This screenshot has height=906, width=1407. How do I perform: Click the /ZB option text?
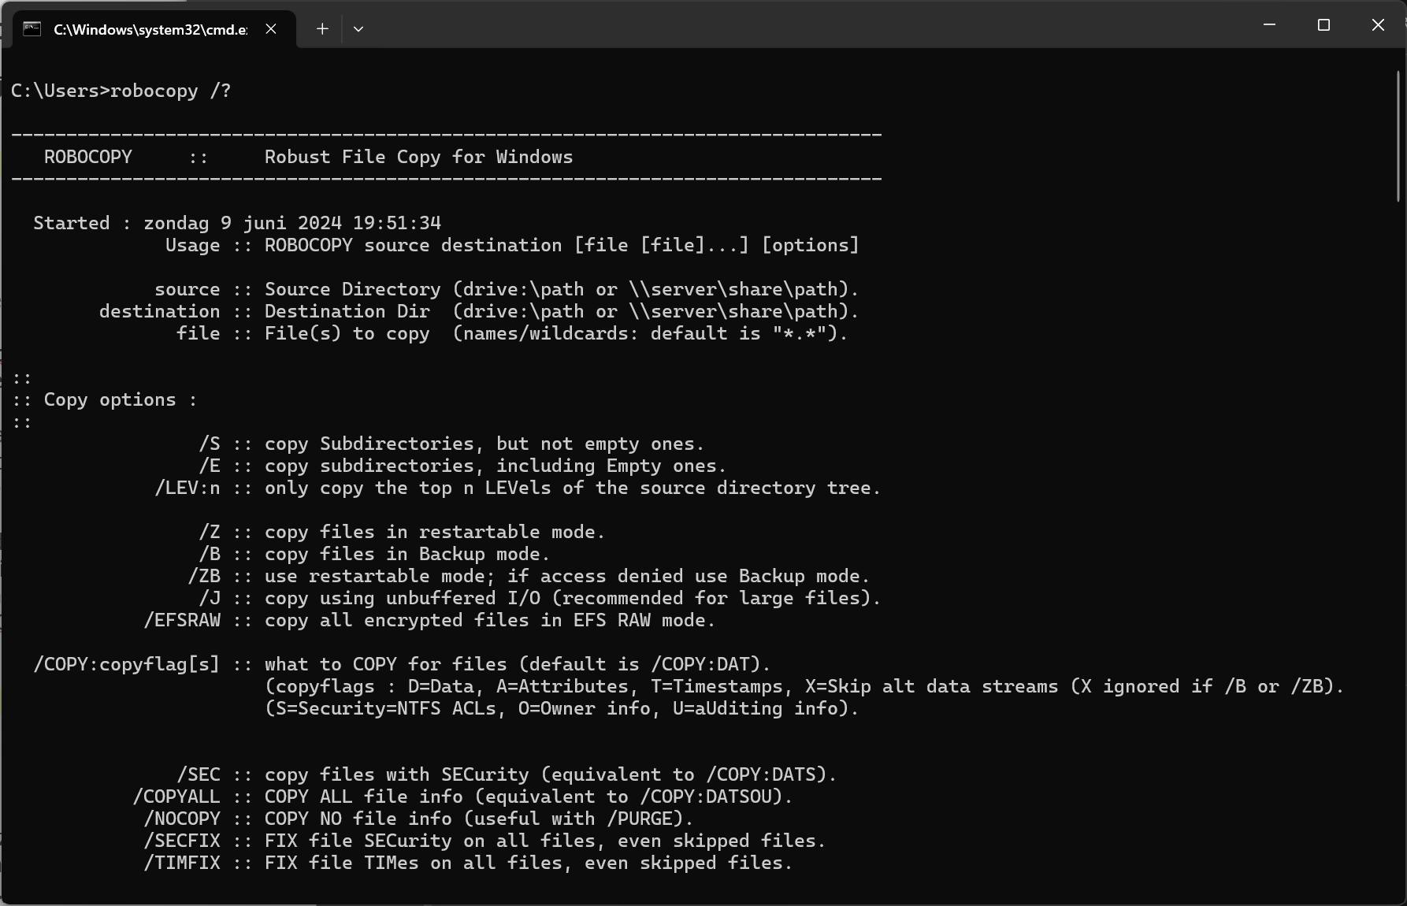[204, 577]
